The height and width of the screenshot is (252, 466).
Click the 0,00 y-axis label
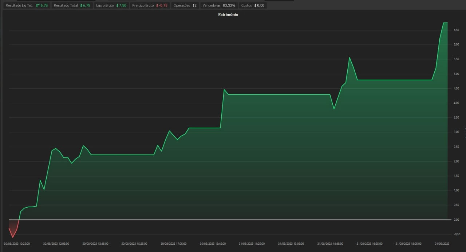tap(457, 220)
